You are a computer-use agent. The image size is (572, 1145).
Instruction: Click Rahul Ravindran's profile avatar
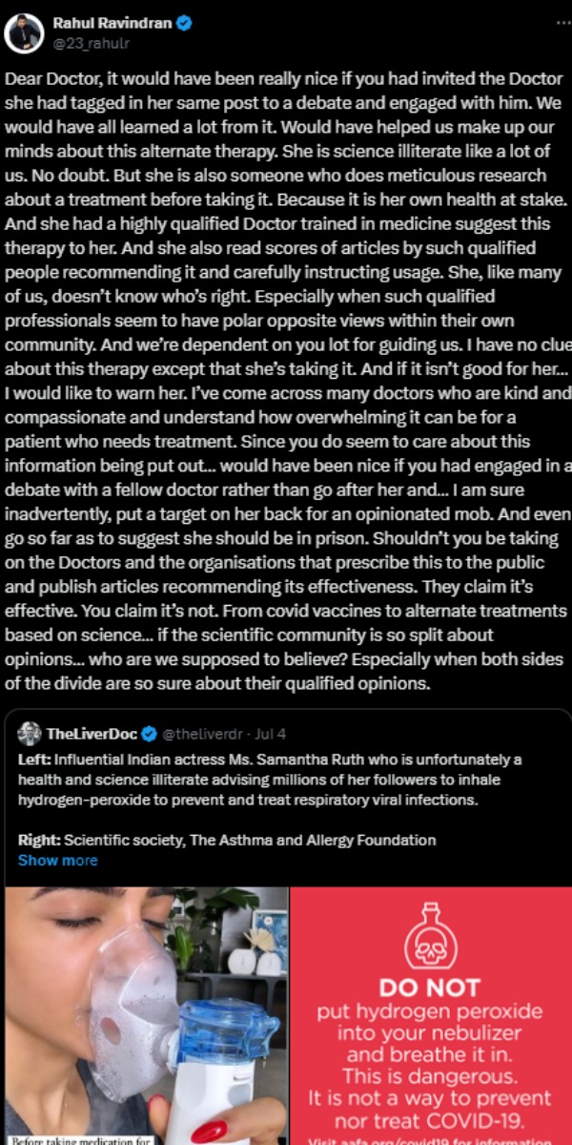coord(24,33)
